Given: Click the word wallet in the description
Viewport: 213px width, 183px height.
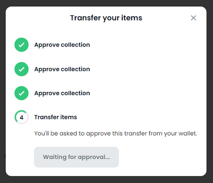Looking at the screenshot, I should (x=188, y=134).
